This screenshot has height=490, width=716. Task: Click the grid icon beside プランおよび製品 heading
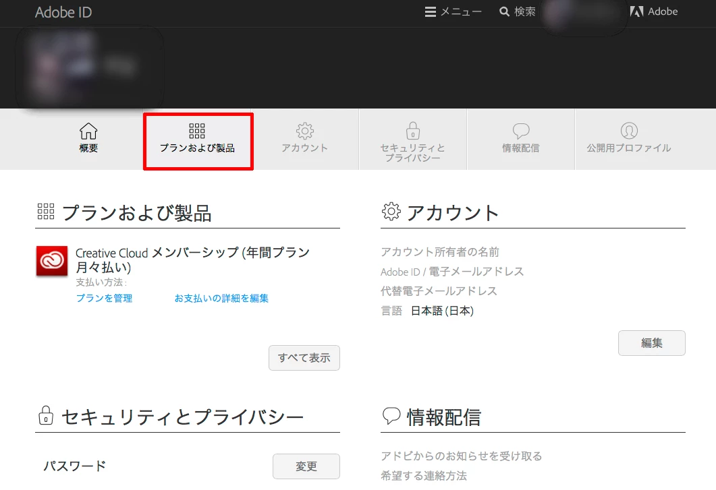click(x=46, y=212)
